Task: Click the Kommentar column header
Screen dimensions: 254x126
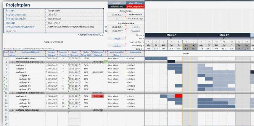Action: click(x=135, y=53)
